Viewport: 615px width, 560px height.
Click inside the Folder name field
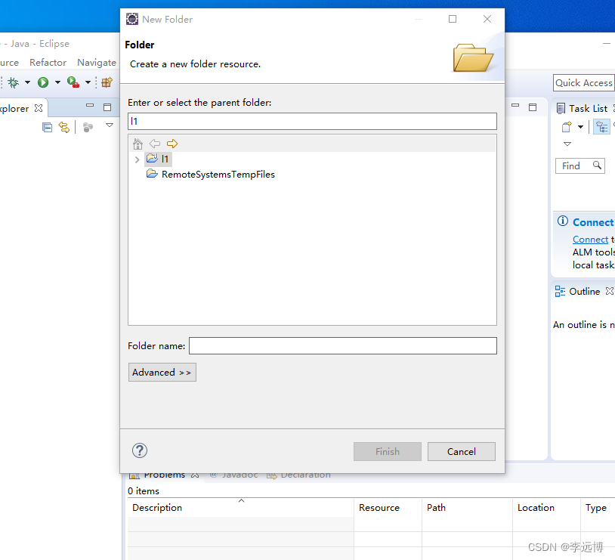click(x=340, y=345)
